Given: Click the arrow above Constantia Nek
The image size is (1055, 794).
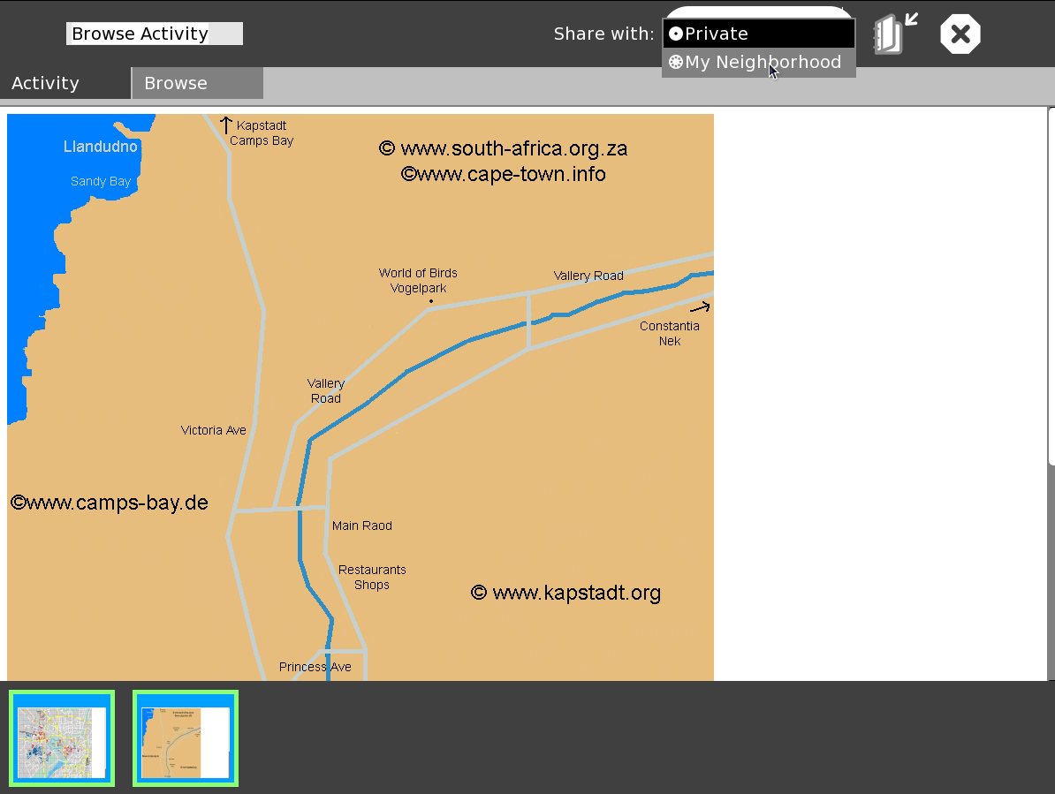Looking at the screenshot, I should click(x=701, y=307).
